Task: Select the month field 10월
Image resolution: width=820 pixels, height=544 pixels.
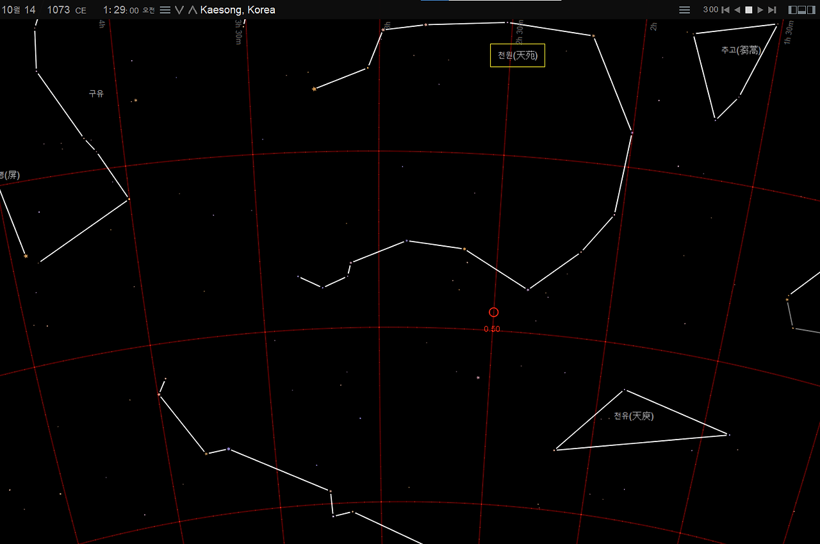Action: pos(10,10)
